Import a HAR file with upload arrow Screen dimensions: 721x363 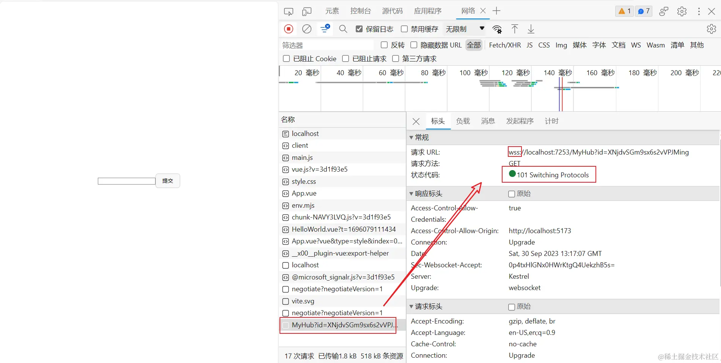tap(515, 29)
